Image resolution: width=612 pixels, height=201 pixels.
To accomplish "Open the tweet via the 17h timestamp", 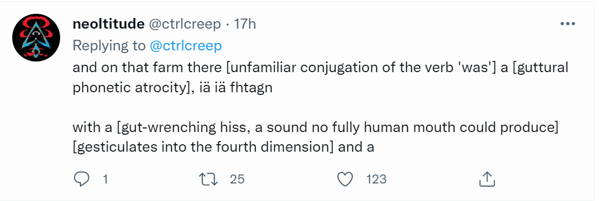I will [245, 24].
